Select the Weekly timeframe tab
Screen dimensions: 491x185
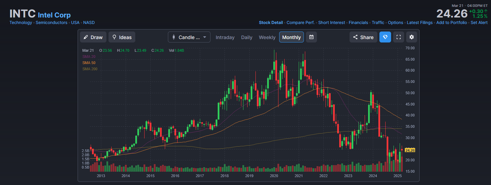(x=267, y=37)
